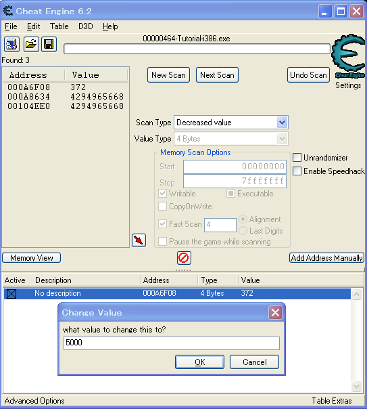Click process name 00000464-Tutorial-i386.exe

[x=187, y=39]
